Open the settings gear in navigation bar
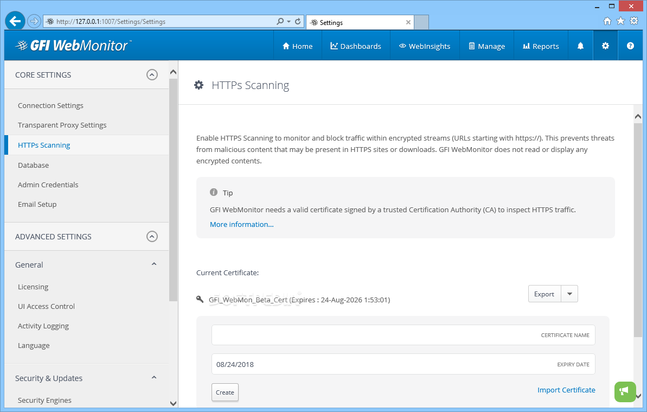This screenshot has height=412, width=647. point(605,46)
